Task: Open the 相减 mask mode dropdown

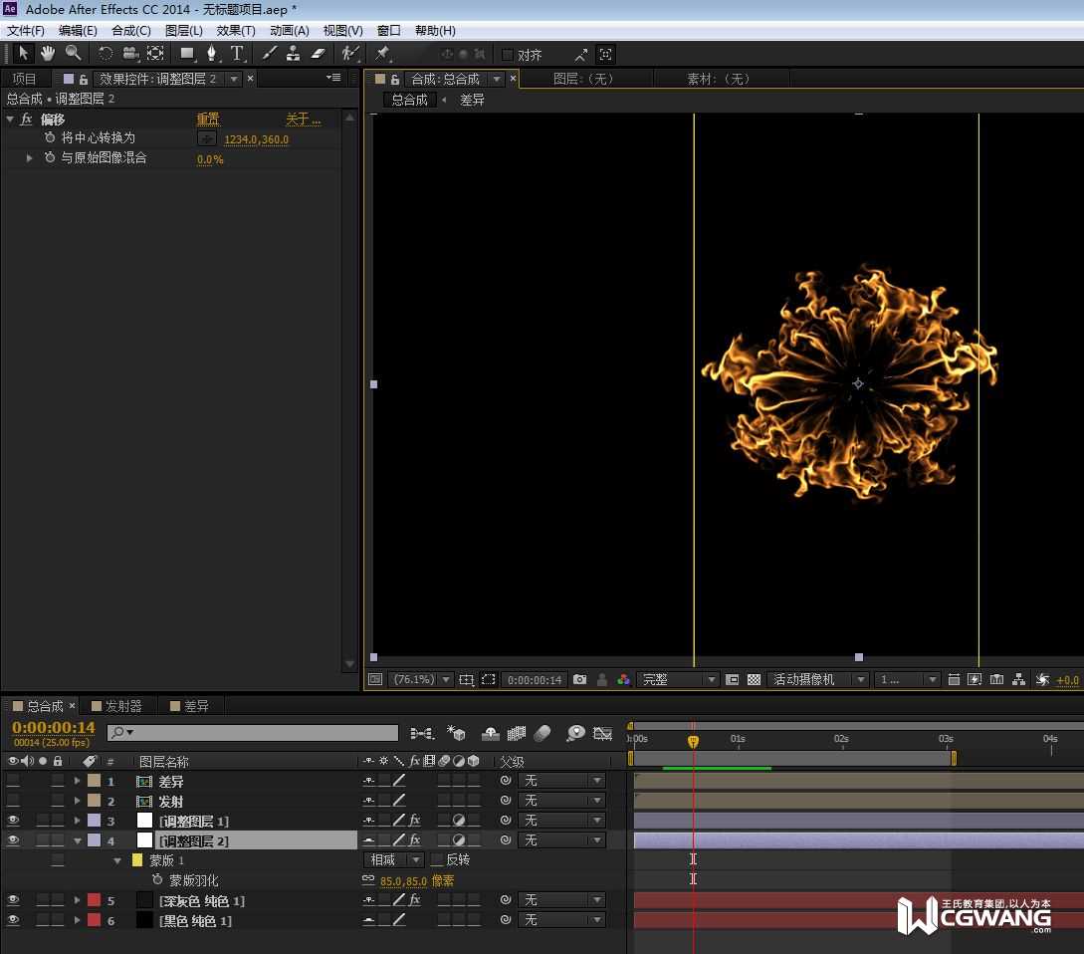Action: (x=394, y=860)
